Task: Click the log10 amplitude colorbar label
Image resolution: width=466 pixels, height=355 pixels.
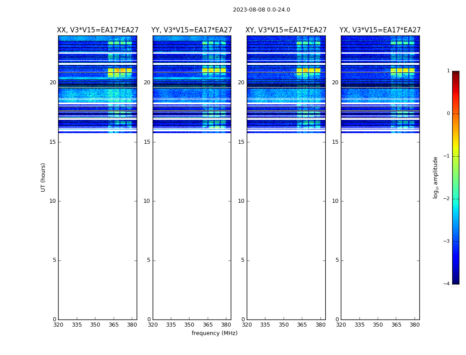Action: click(x=435, y=177)
